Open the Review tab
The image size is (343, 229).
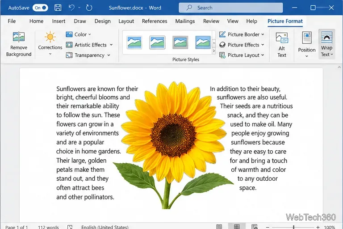click(211, 21)
